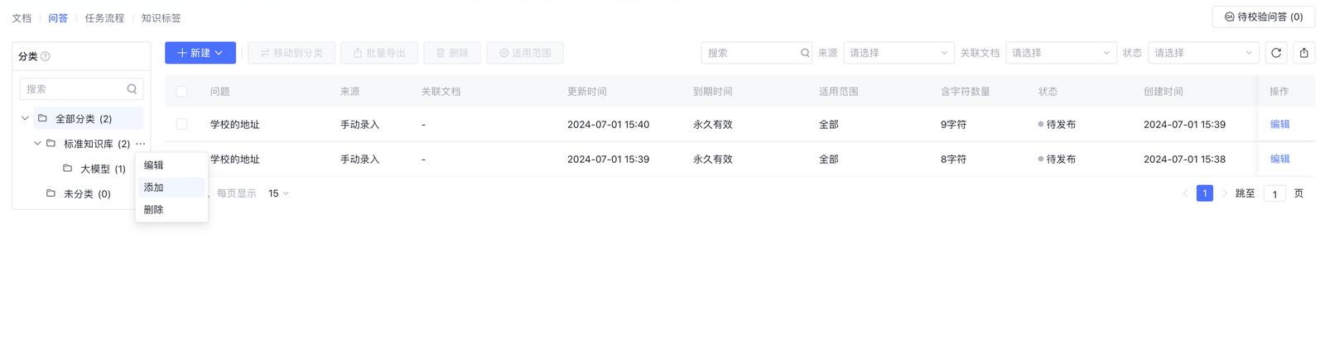Click the magnifier icon in the table search box
The height and width of the screenshot is (362, 1325).
(805, 53)
